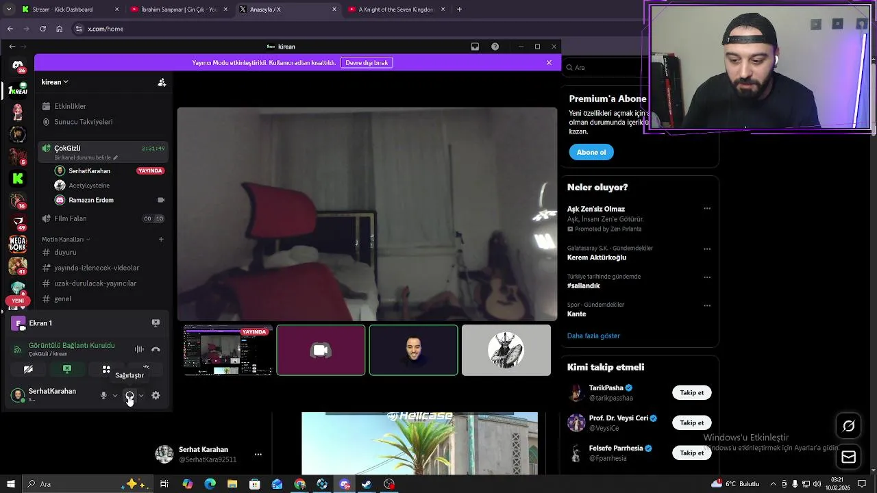
Task: Open Discord direct messages home icon
Action: pos(18,66)
